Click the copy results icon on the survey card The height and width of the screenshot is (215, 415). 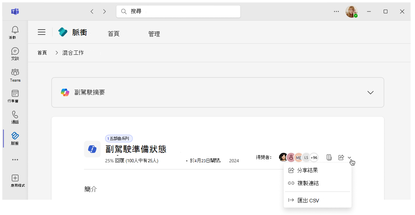[329, 157]
